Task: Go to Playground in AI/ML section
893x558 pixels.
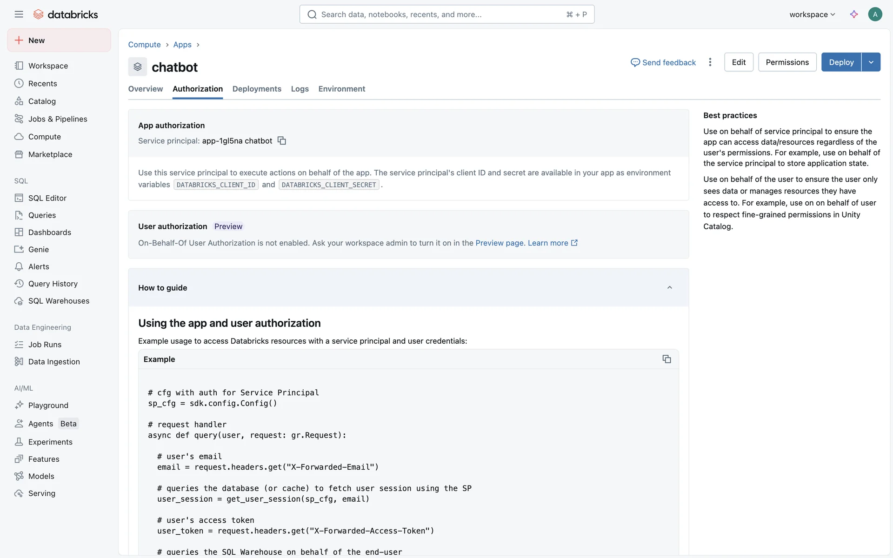Action: 48,405
